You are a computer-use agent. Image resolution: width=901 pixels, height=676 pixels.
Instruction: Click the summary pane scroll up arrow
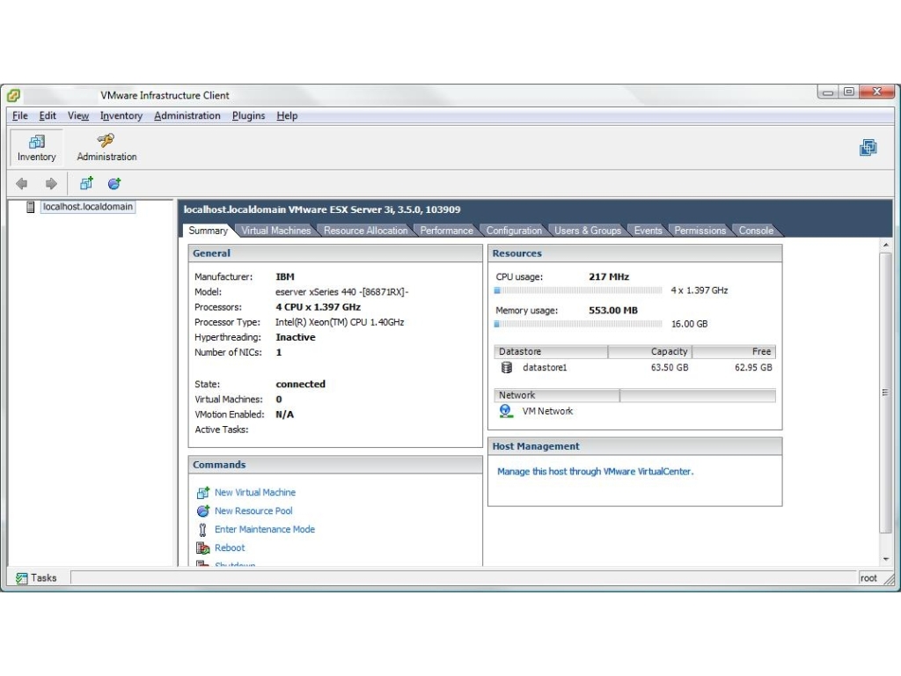point(885,245)
